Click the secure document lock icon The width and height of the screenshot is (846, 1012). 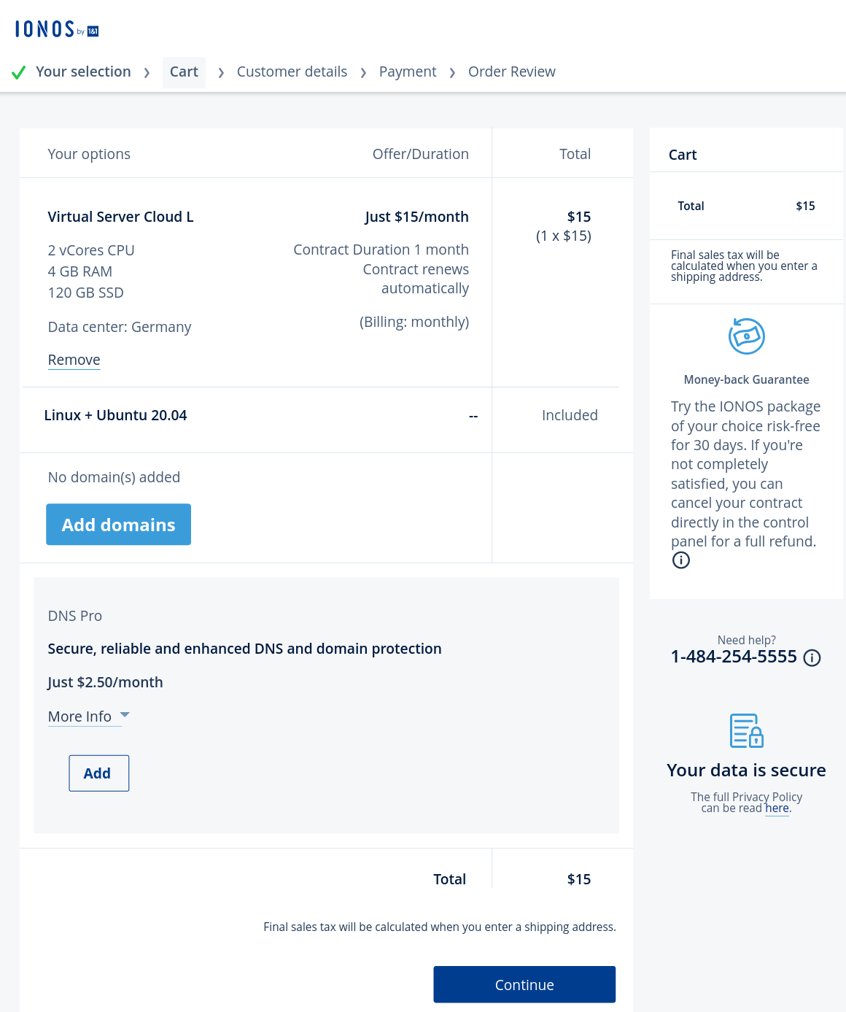(x=746, y=730)
